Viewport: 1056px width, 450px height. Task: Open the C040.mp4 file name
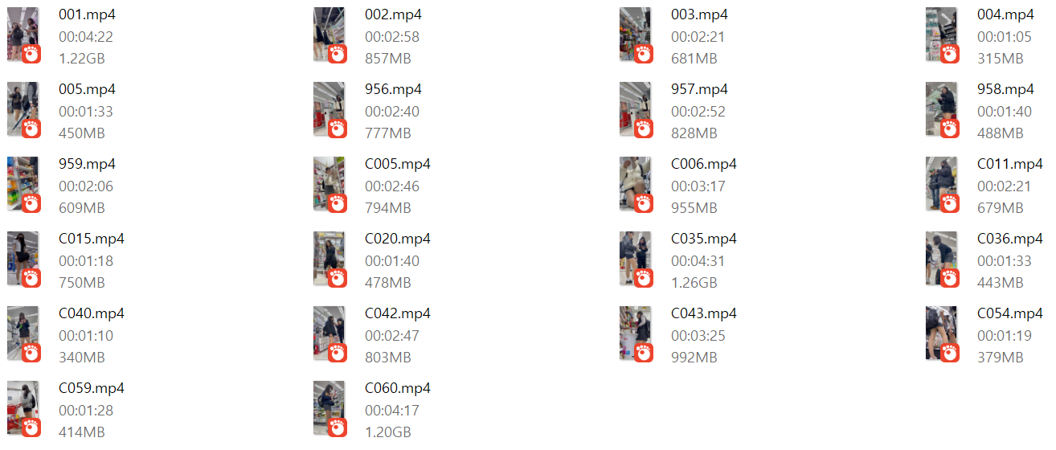pyautogui.click(x=92, y=313)
